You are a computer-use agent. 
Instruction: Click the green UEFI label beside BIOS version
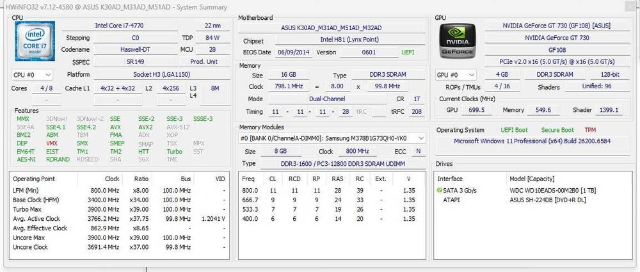pos(408,52)
